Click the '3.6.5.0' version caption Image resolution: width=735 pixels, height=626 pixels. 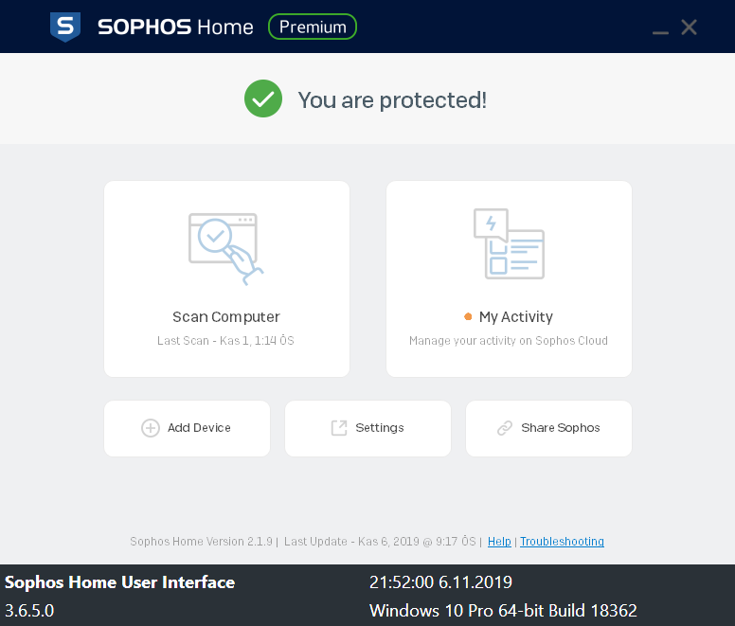29,611
